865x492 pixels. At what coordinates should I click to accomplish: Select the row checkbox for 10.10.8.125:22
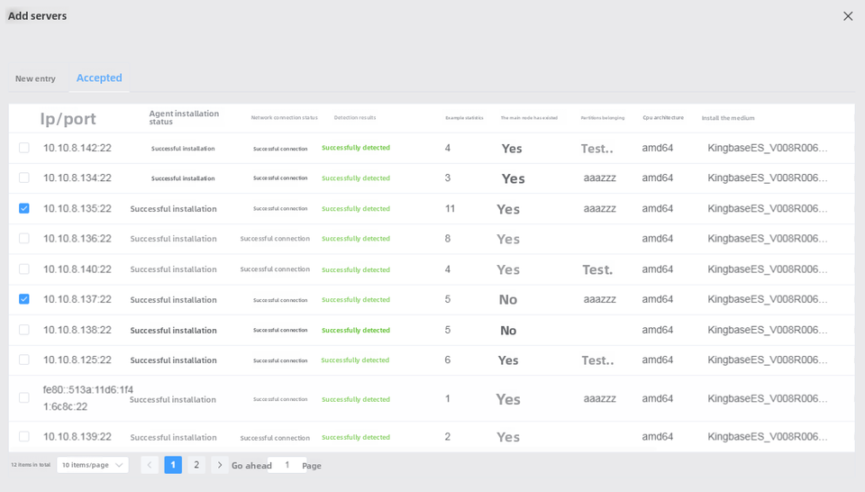pyautogui.click(x=24, y=360)
